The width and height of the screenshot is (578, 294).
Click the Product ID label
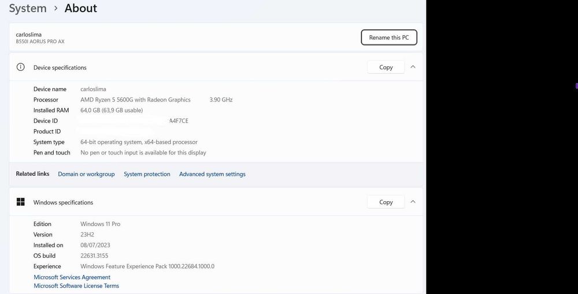[47, 131]
